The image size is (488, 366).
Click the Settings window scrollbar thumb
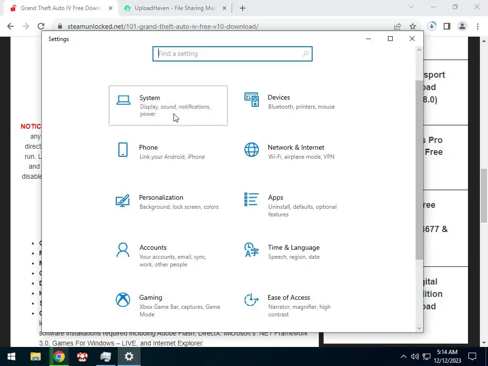[x=419, y=170]
